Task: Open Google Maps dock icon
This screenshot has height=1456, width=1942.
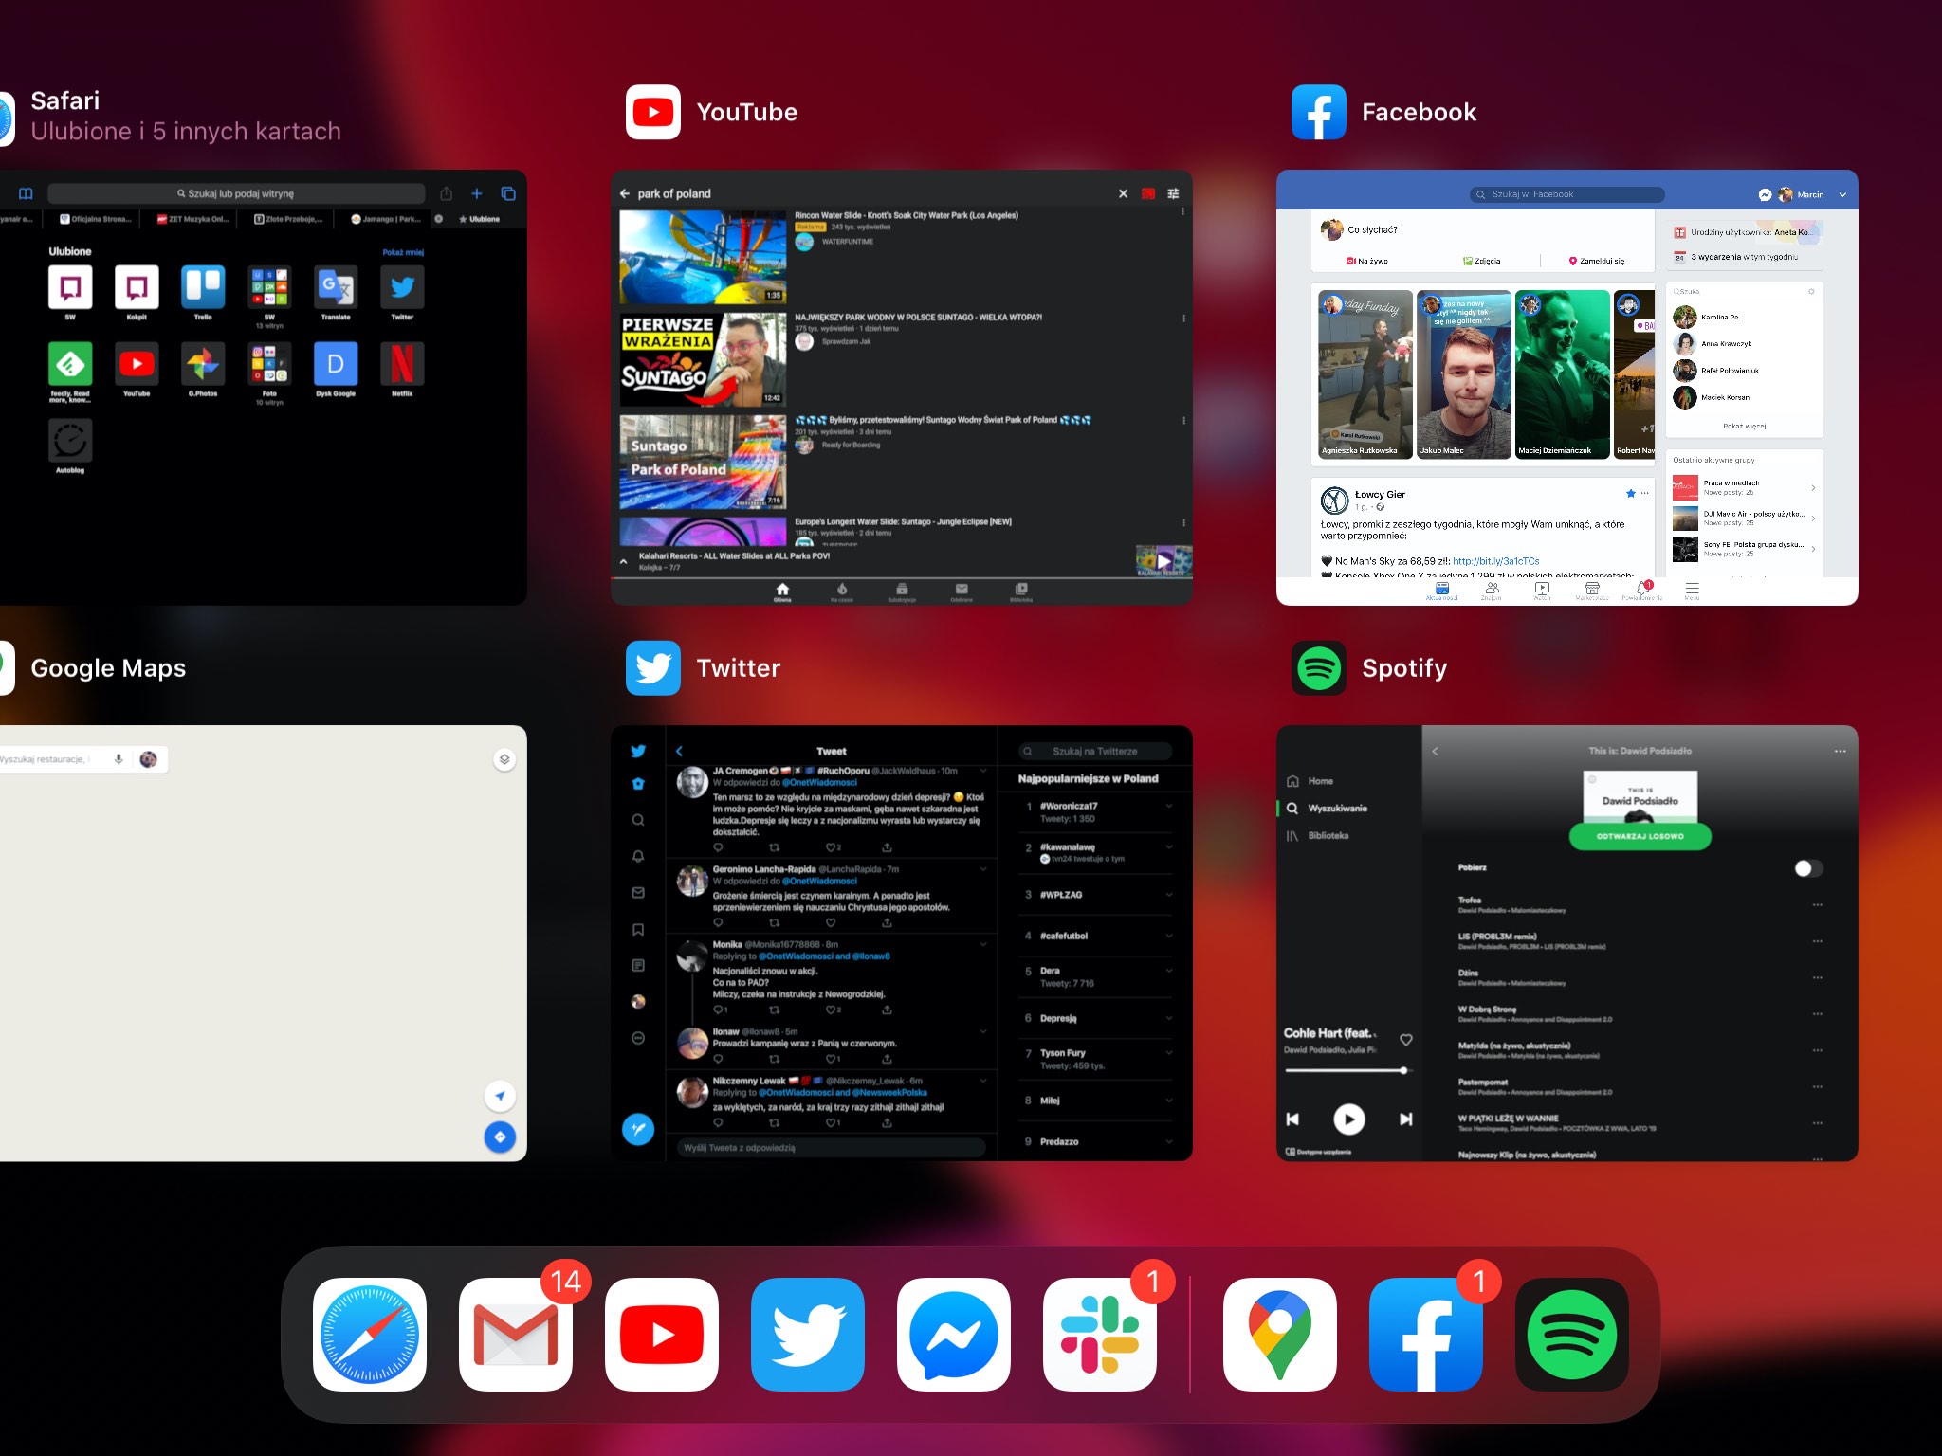Action: 1280,1335
